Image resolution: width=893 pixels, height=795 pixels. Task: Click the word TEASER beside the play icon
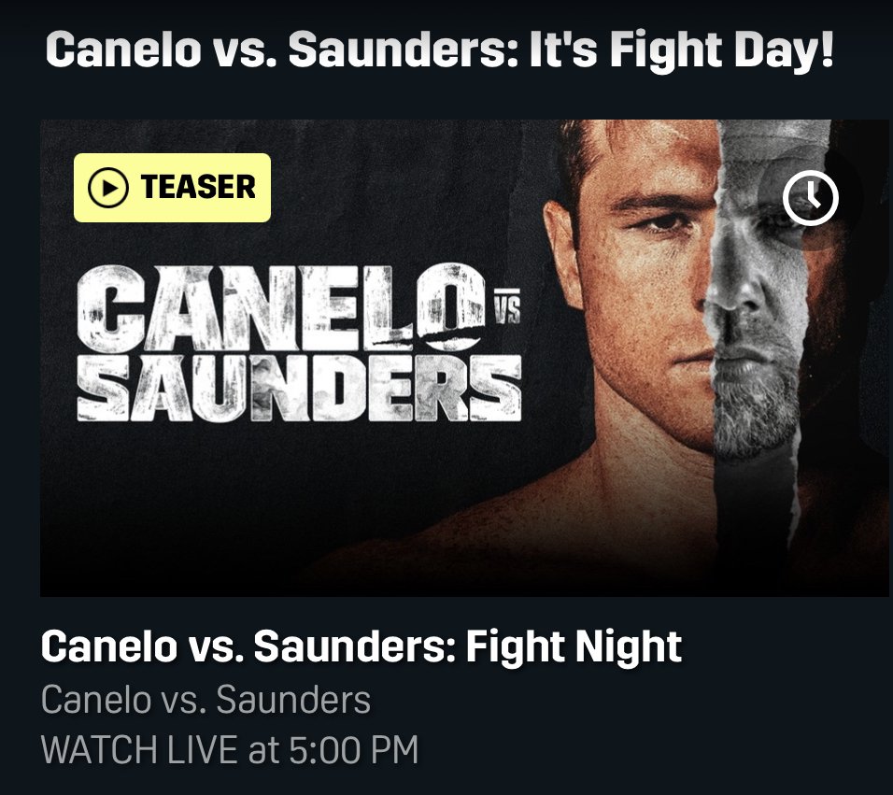click(x=198, y=188)
